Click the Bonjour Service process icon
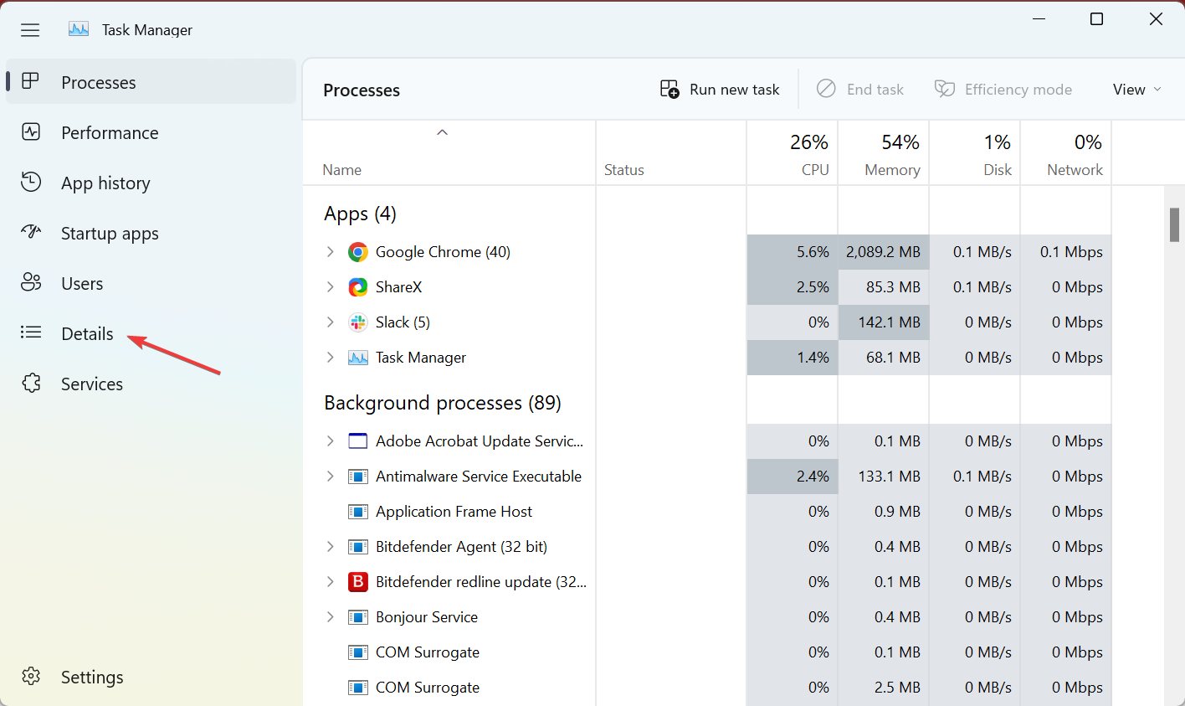 pyautogui.click(x=358, y=617)
